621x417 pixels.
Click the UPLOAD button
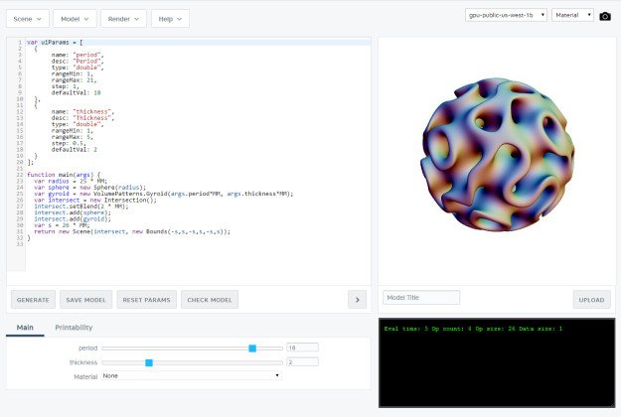click(x=592, y=300)
